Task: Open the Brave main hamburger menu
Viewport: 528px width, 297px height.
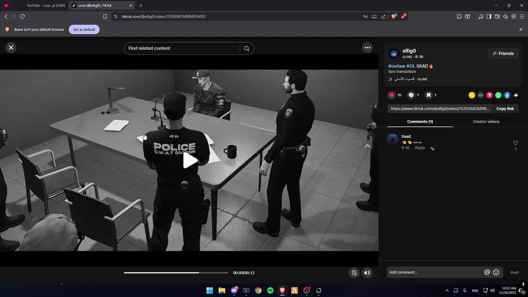Action: tap(522, 16)
